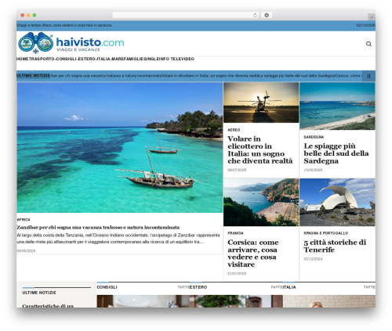Image resolution: width=392 pixels, height=331 pixels.
Task: Read 'Le spiagge più belle' Sardegna article
Action: 336,153
